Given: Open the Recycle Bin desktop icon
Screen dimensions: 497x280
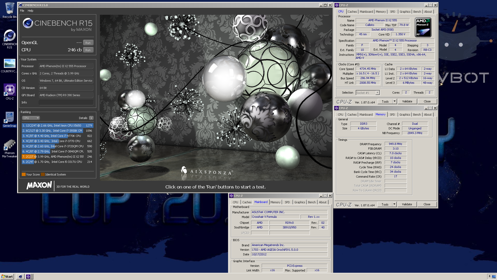Looking at the screenshot, I should (x=10, y=10).
